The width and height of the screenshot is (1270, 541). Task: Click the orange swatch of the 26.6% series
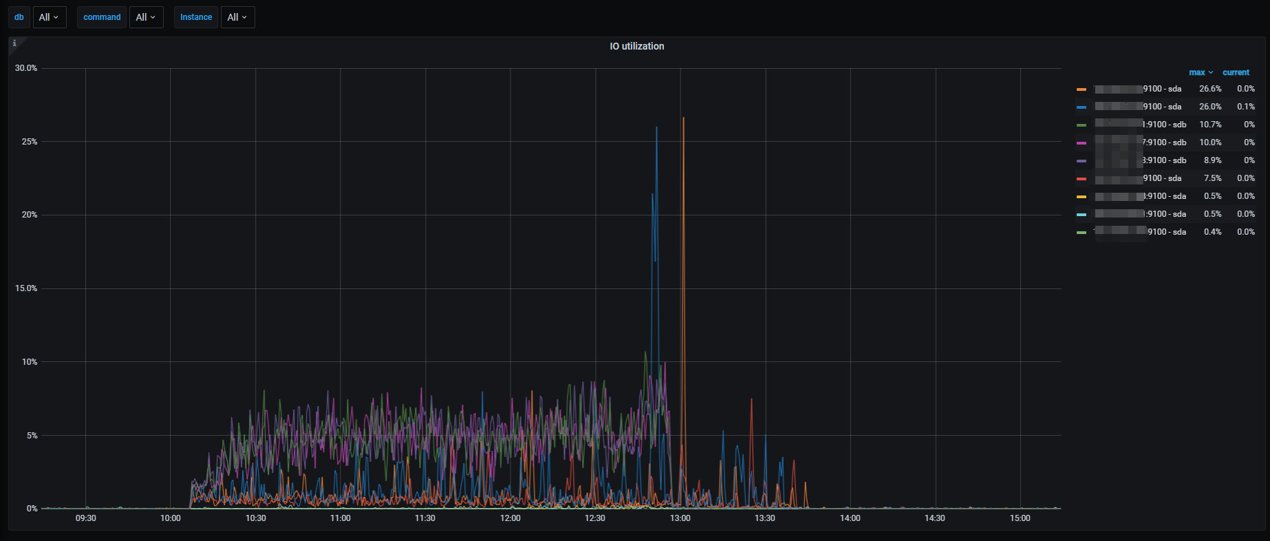point(1081,89)
